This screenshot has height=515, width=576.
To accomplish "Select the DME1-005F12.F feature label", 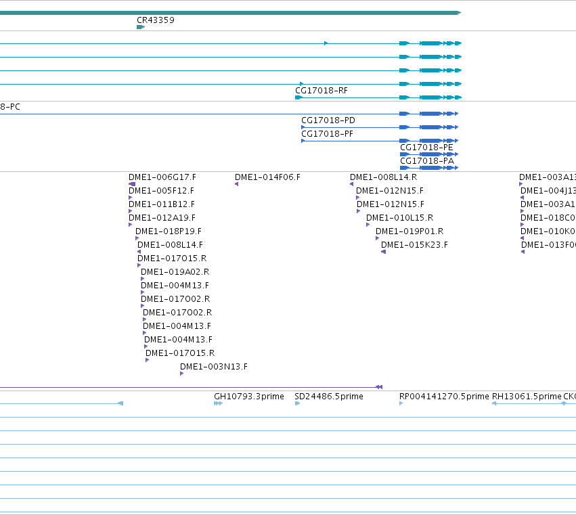I will pyautogui.click(x=161, y=191).
